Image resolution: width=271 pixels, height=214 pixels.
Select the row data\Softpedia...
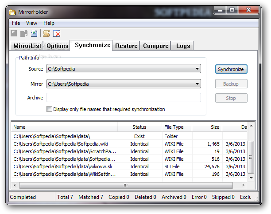point(129,159)
